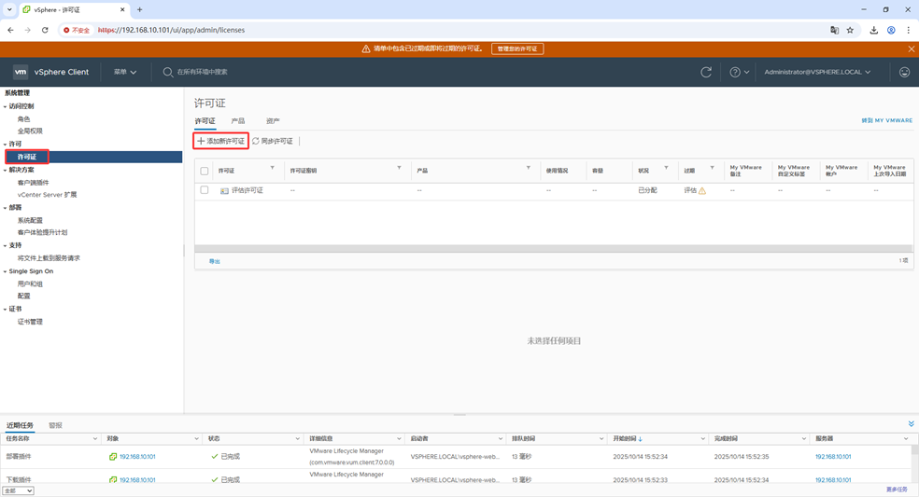Switch to the 产品 tab
The width and height of the screenshot is (919, 497).
238,121
